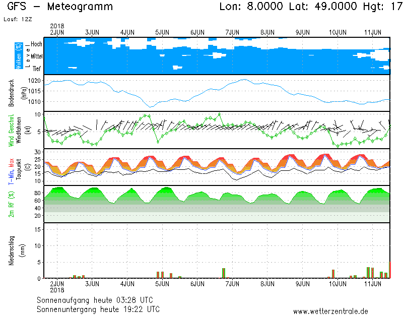The width and height of the screenshot is (403, 315).
Task: Select the "Mittel" cloud level label
Action: 37,56
